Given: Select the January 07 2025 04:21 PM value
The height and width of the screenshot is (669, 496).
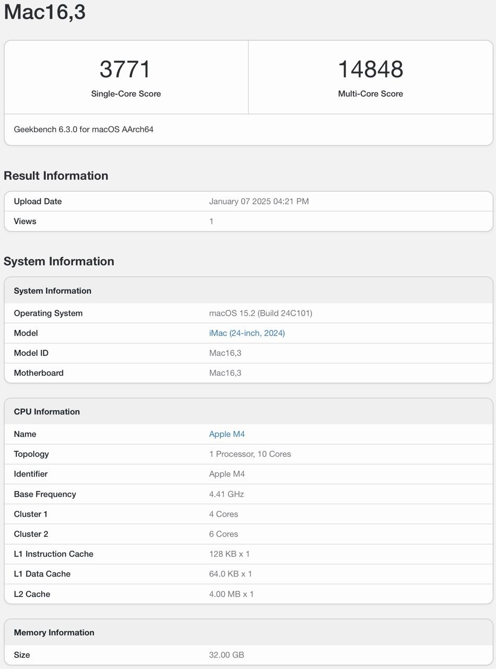Looking at the screenshot, I should pyautogui.click(x=259, y=201).
